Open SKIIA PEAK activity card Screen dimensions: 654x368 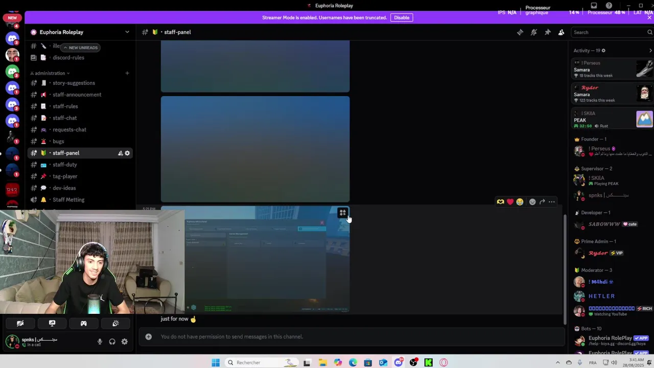click(x=612, y=120)
